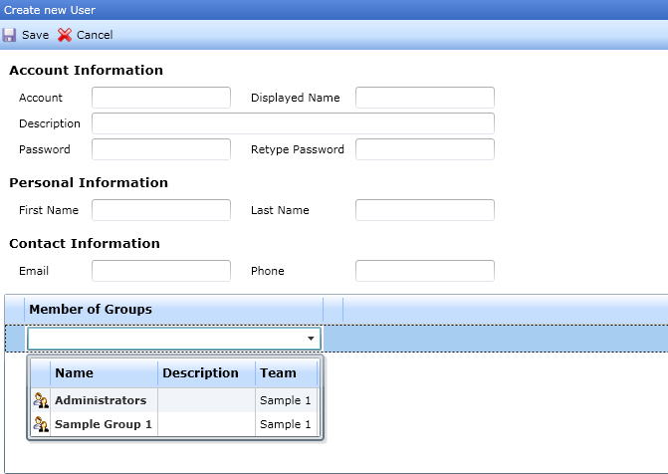Viewport: 668px width, 474px height.
Task: Click the Password input field
Action: [161, 149]
